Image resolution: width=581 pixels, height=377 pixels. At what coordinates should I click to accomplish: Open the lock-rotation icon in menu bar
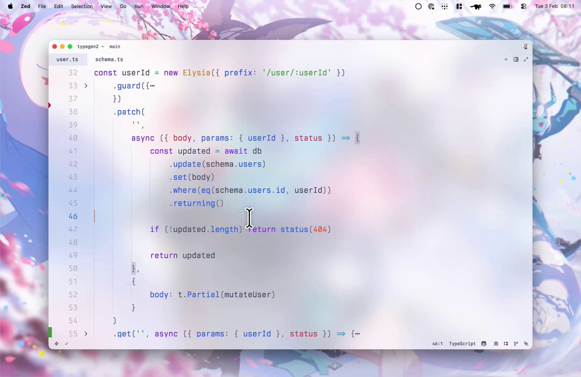point(431,6)
